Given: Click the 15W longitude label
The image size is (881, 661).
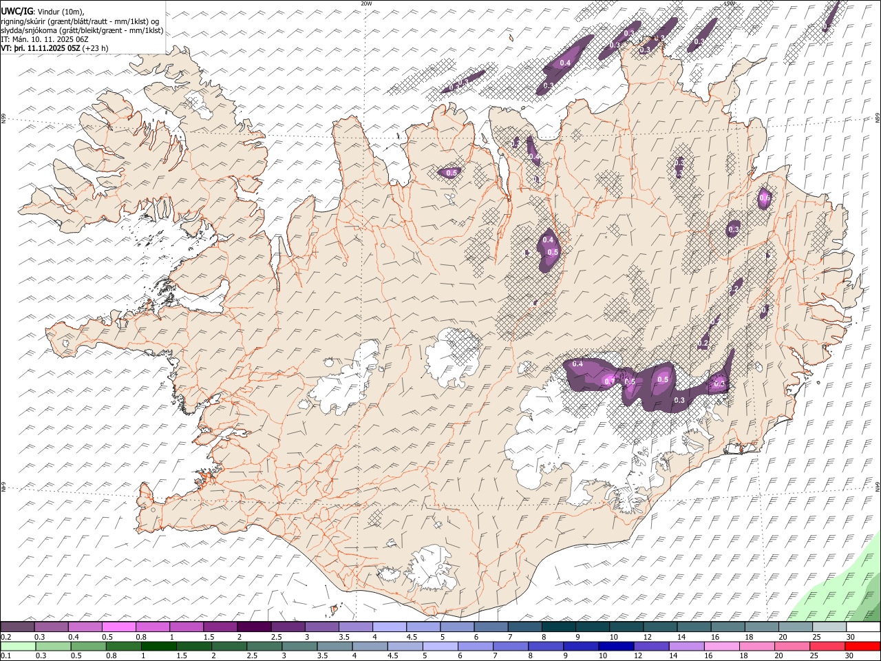Looking at the screenshot, I should click(729, 3).
